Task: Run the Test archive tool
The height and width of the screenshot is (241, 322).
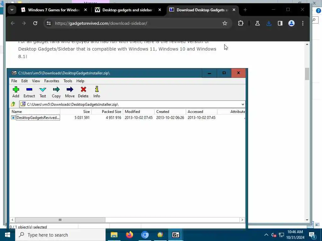Action: [43, 92]
